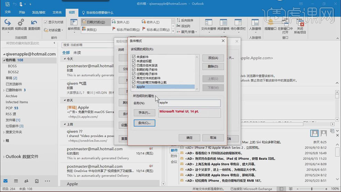Open more navigation options ellipsis
Viewport: 341px width, 192px height.
(x=47, y=181)
